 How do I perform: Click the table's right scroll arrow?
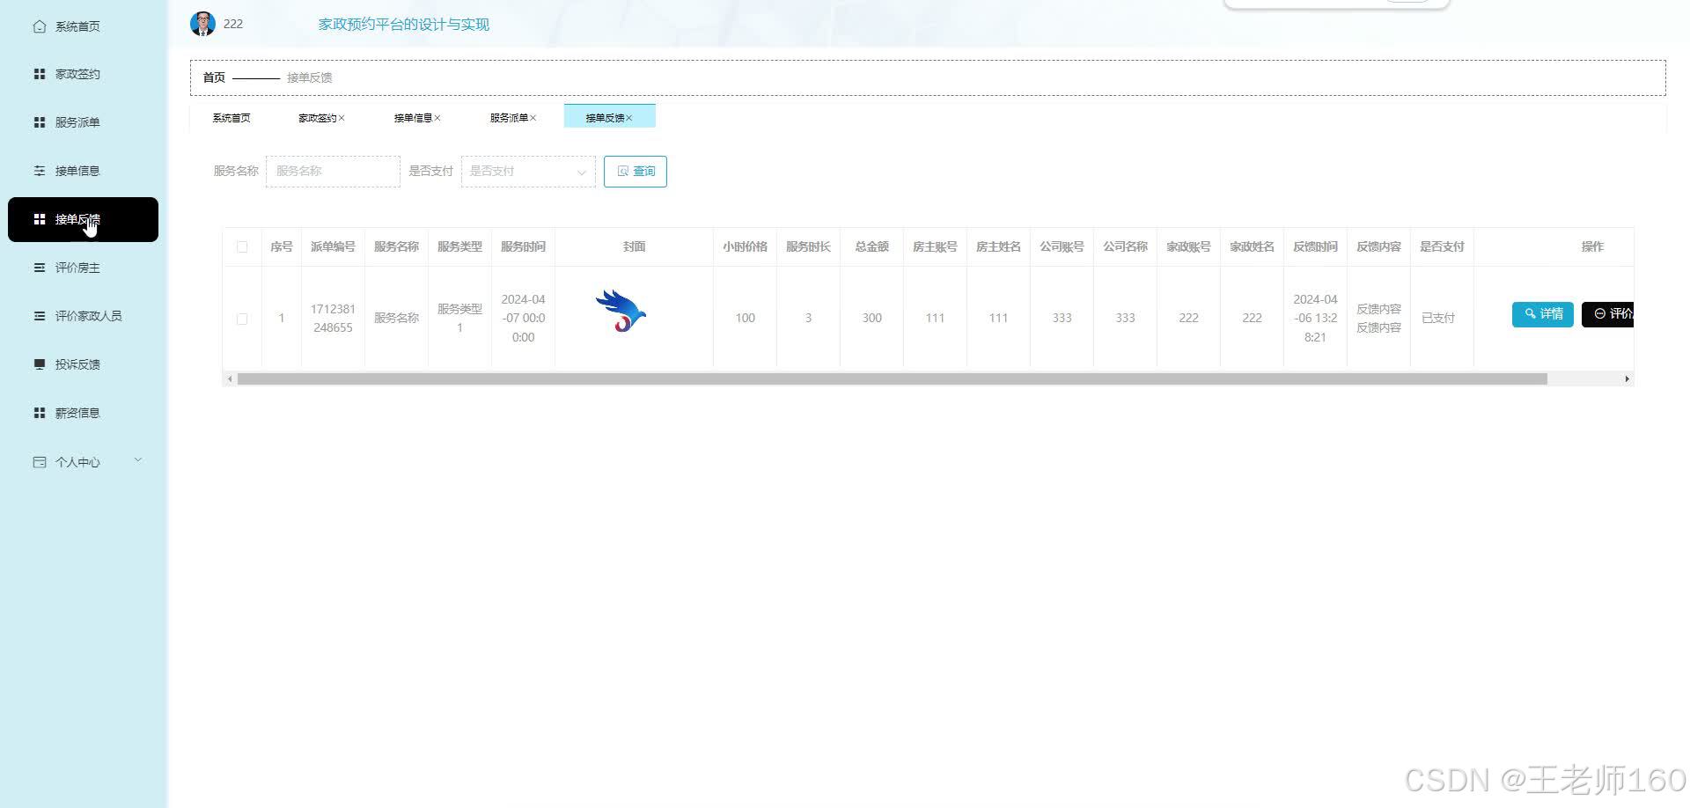tap(1627, 379)
